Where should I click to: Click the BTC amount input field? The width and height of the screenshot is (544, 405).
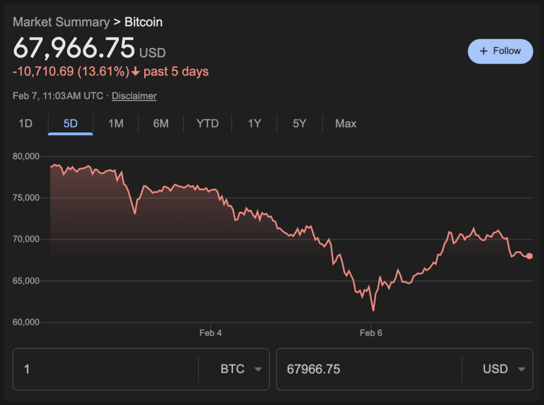105,370
